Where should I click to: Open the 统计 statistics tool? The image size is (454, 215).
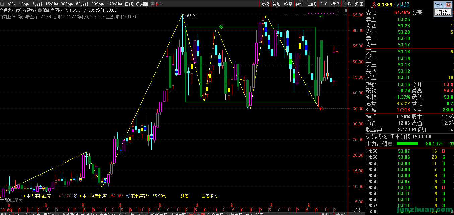pyautogui.click(x=300, y=4)
